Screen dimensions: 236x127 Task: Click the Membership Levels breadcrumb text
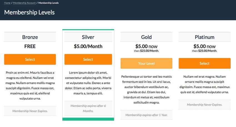(49, 3)
